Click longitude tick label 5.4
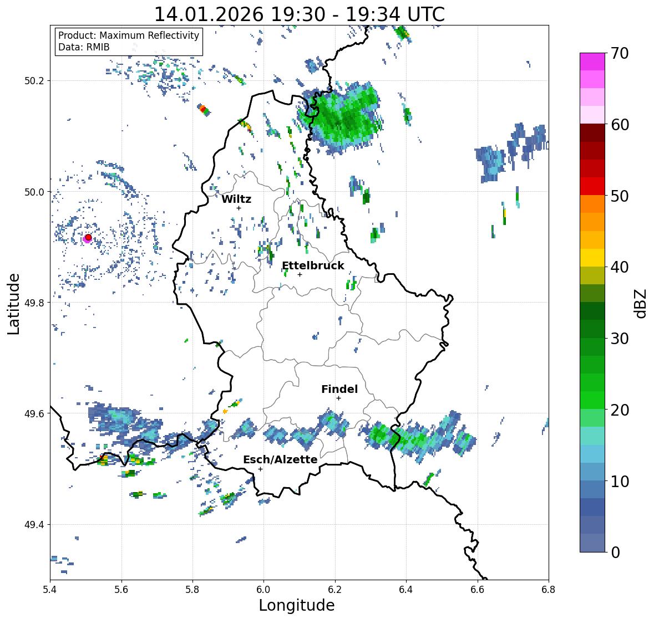654x619 pixels. [x=50, y=590]
